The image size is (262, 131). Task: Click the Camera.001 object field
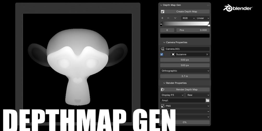point(185,49)
